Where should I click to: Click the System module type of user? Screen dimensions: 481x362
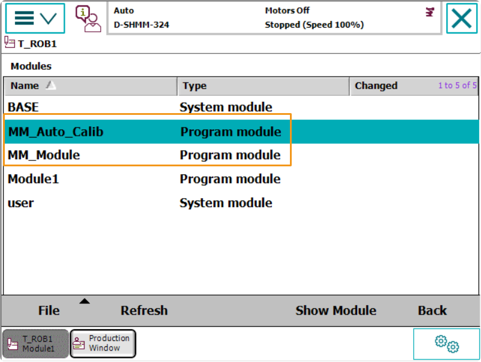(x=226, y=203)
